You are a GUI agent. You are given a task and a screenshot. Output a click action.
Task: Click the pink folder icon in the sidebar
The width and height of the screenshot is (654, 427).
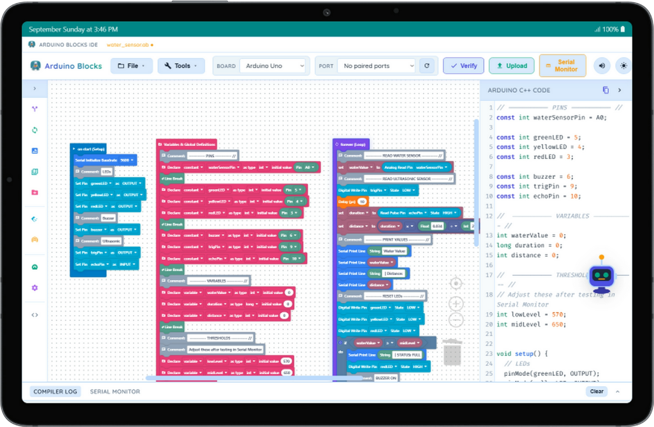[x=35, y=192]
